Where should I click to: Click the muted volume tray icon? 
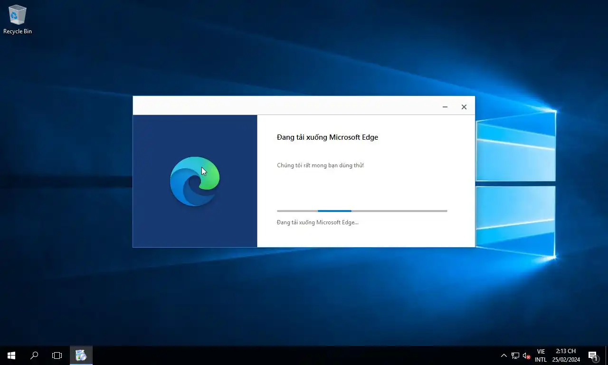click(x=526, y=355)
